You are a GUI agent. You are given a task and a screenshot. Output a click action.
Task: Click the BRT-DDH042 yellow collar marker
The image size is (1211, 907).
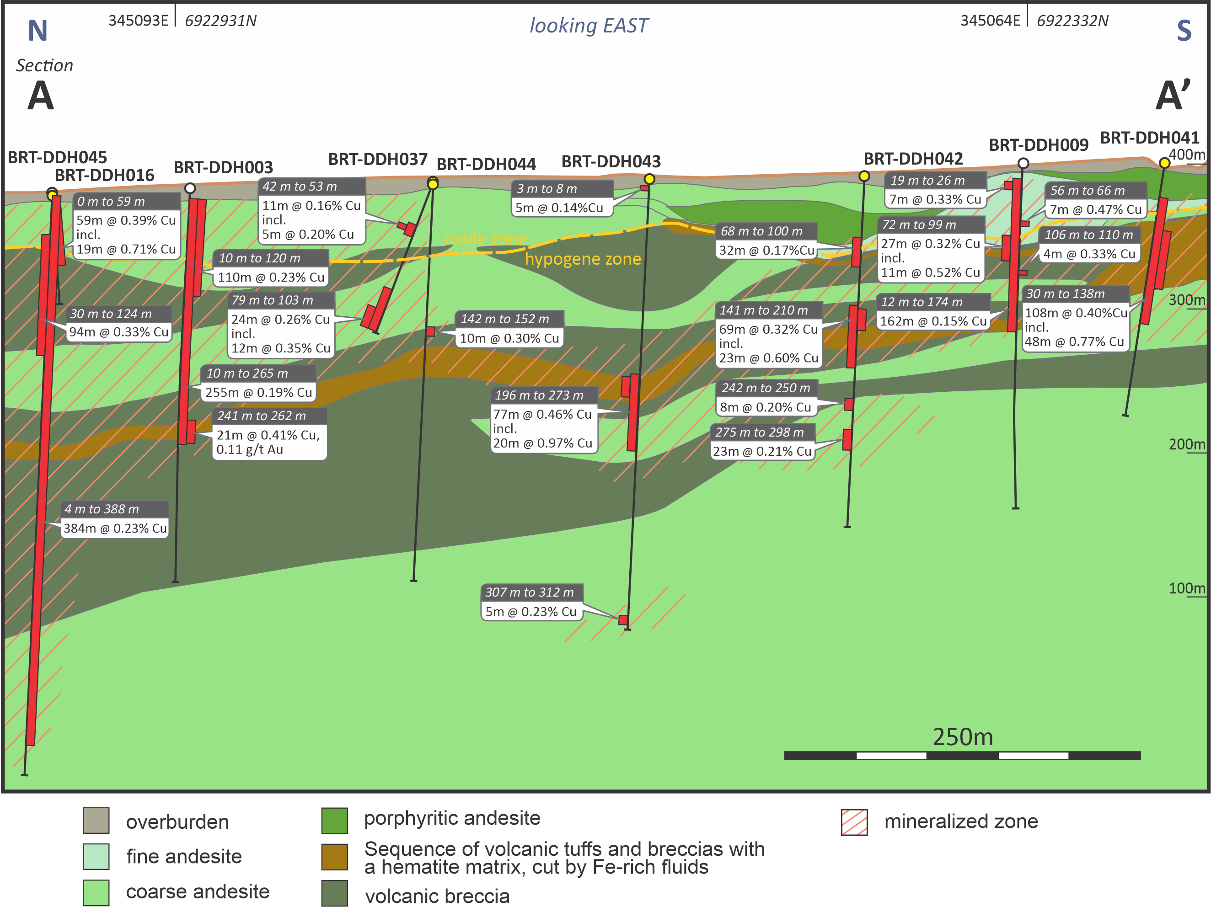864,176
